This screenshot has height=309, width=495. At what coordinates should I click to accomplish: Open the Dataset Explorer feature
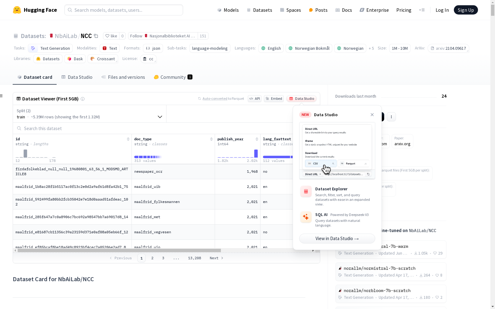point(337,196)
